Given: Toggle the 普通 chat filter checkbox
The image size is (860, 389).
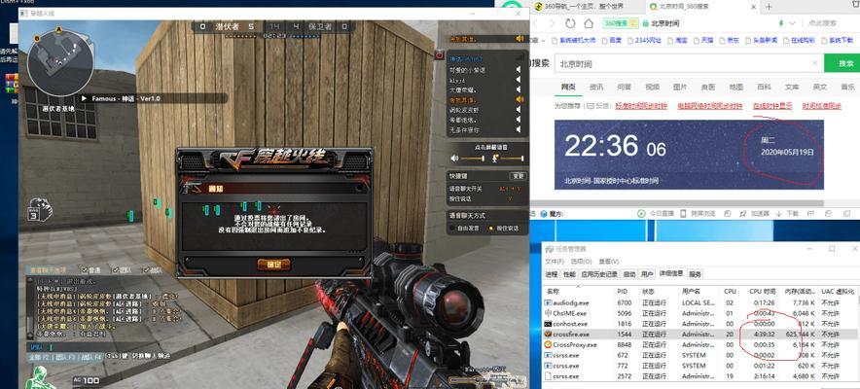Looking at the screenshot, I should pyautogui.click(x=85, y=269).
